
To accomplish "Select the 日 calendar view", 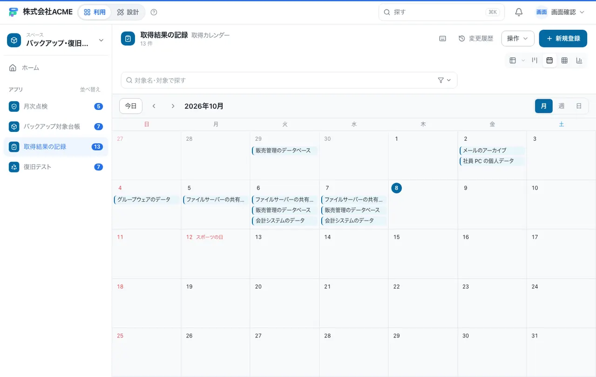I will [579, 106].
